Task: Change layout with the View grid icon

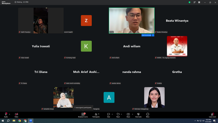Action: pos(199,2)
